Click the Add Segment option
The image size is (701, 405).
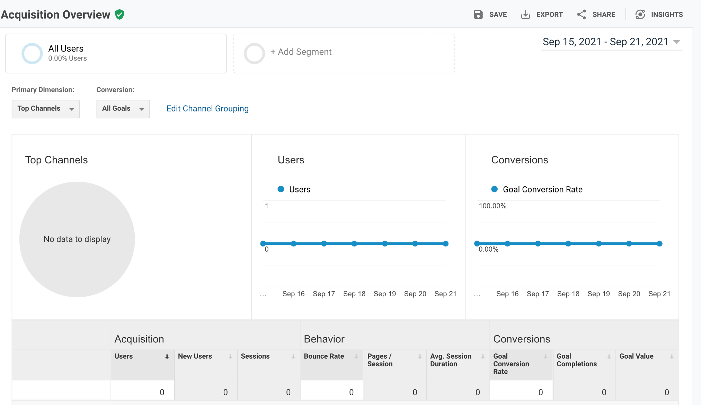301,52
